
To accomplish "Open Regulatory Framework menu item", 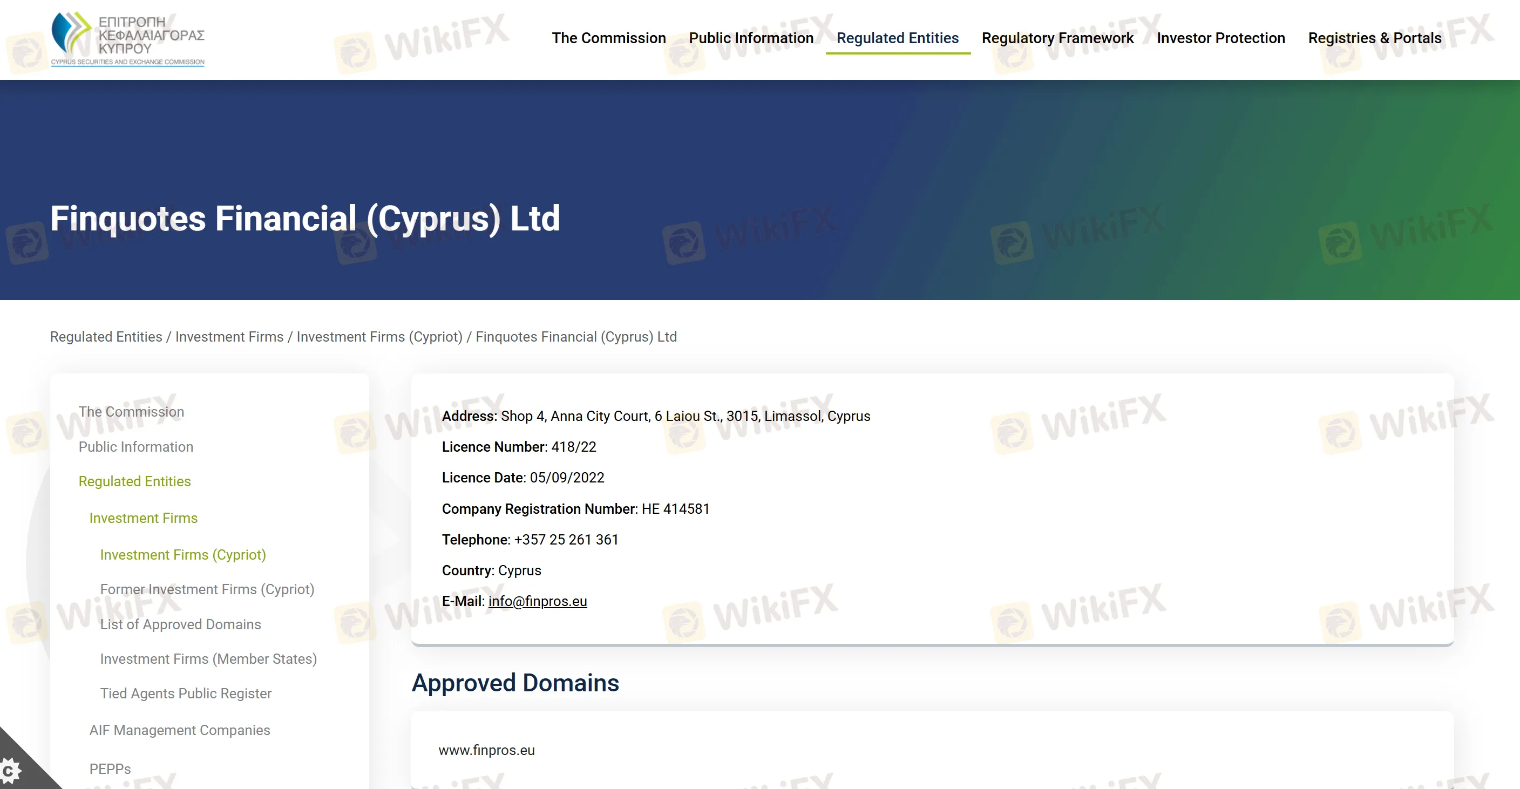I will click(1057, 38).
